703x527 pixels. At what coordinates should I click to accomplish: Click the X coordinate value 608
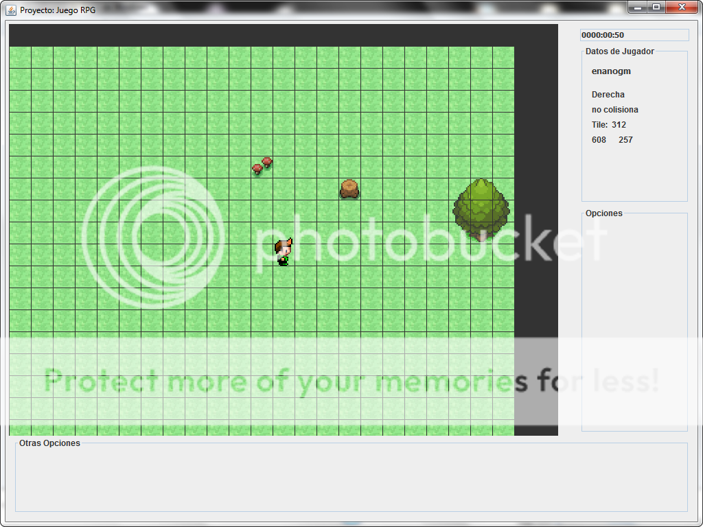point(599,140)
